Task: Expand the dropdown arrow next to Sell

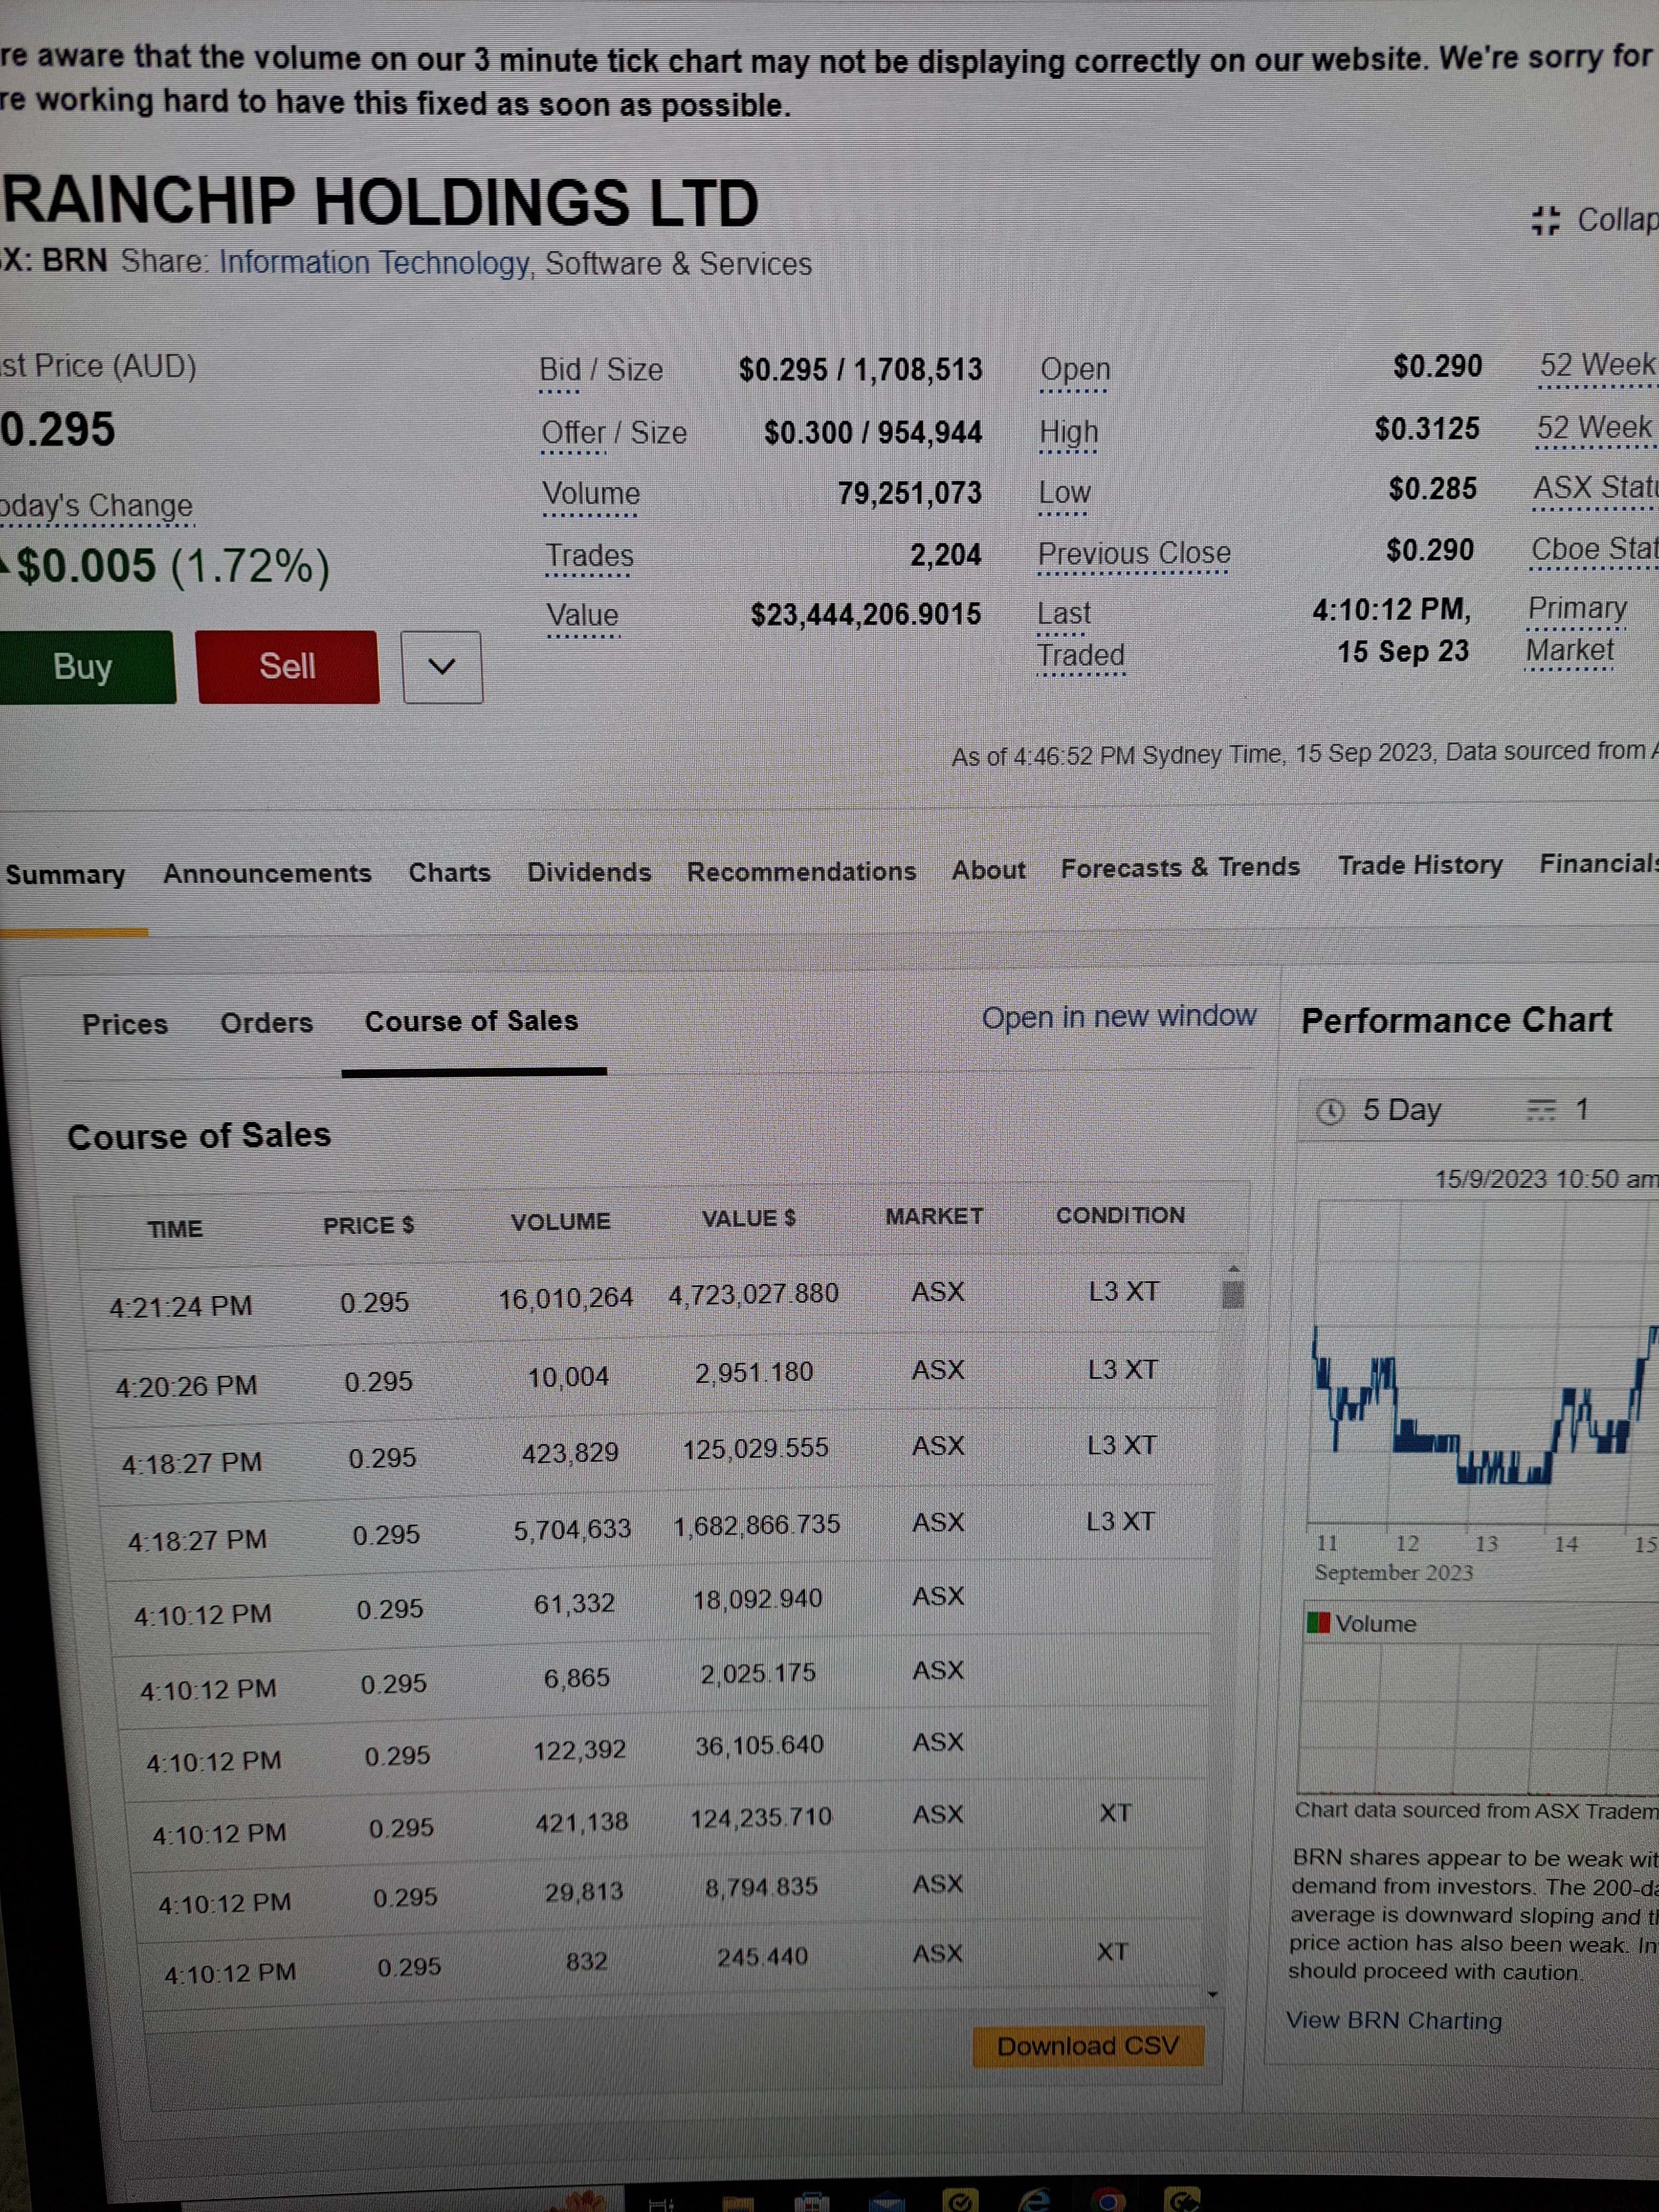Action: tap(442, 667)
